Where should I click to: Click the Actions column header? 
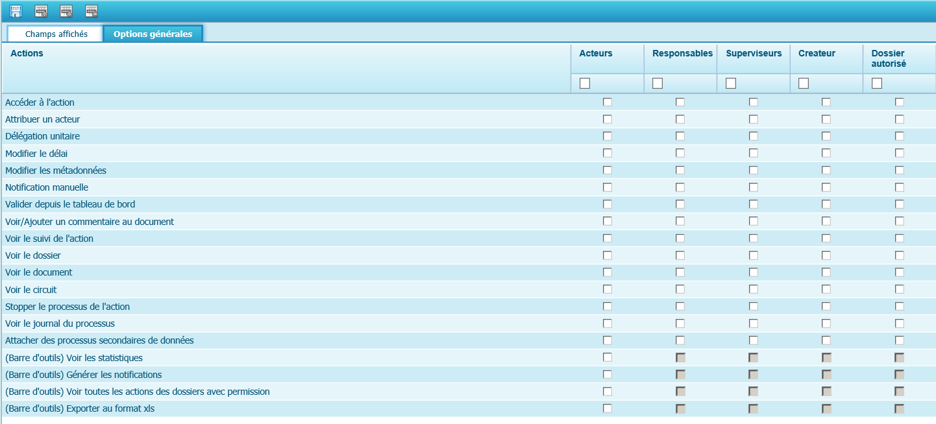tap(27, 54)
